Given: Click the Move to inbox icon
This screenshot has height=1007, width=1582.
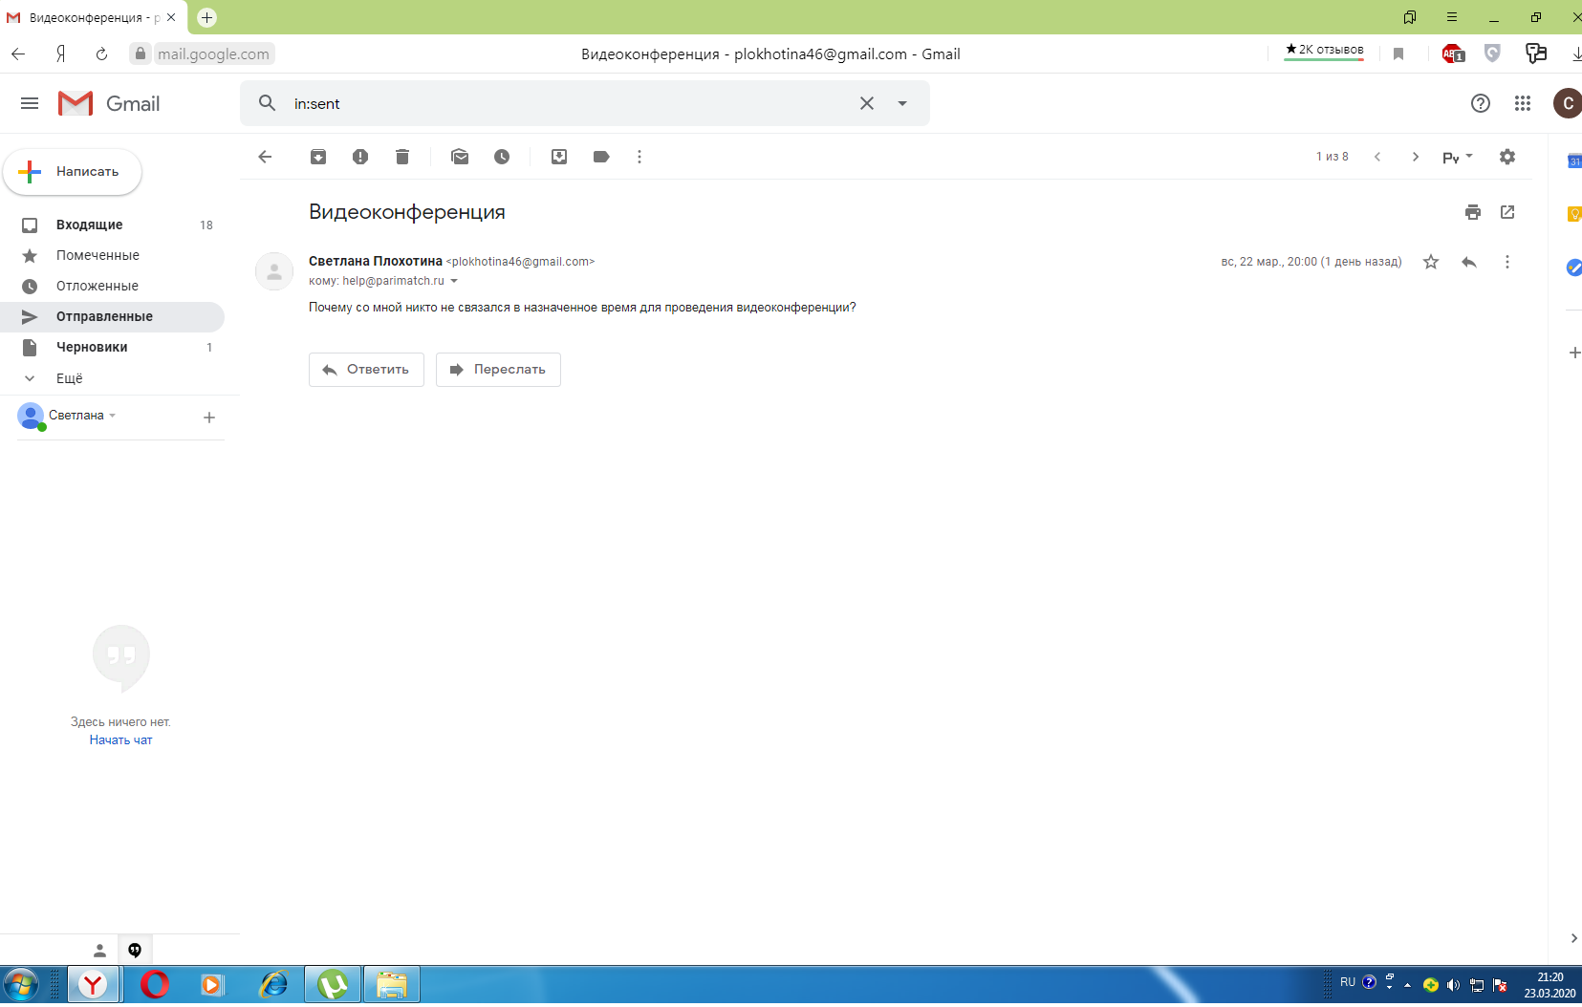Looking at the screenshot, I should (559, 157).
